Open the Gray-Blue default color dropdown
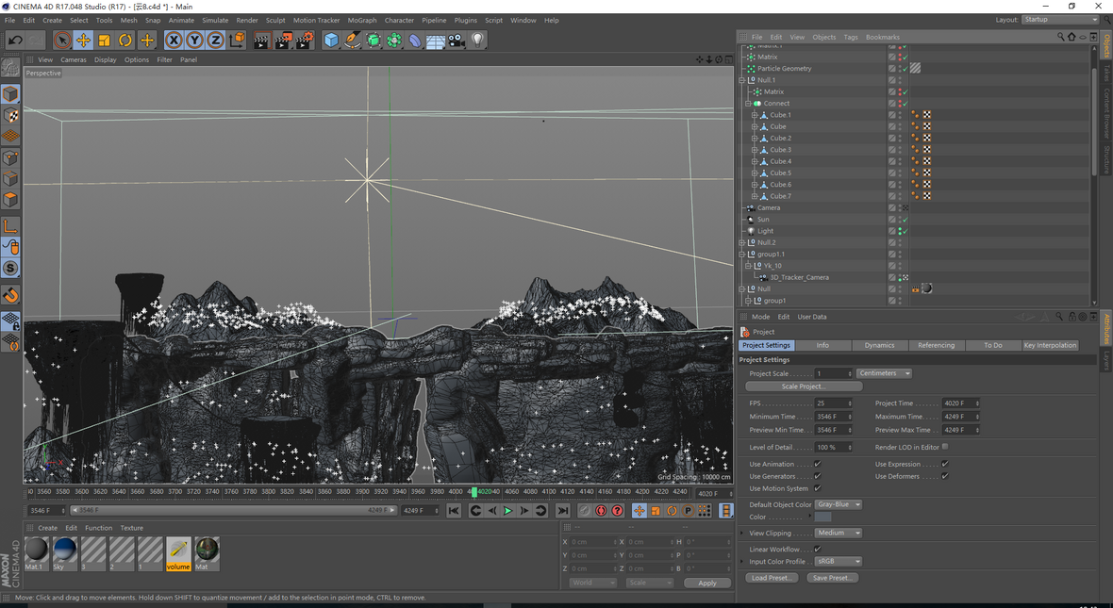The height and width of the screenshot is (608, 1113). [839, 504]
